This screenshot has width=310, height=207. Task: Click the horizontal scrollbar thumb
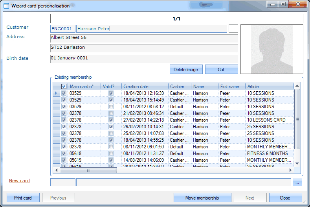[88, 170]
